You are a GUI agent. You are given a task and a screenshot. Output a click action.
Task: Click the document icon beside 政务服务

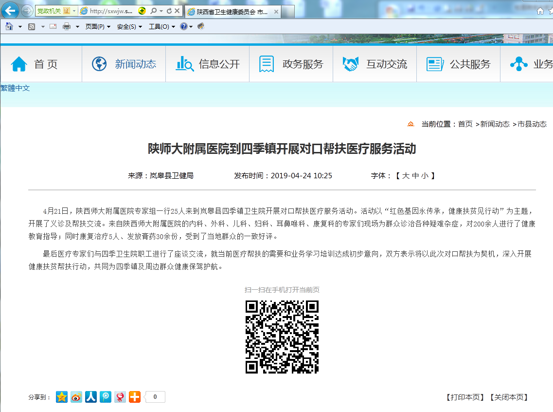pos(267,64)
